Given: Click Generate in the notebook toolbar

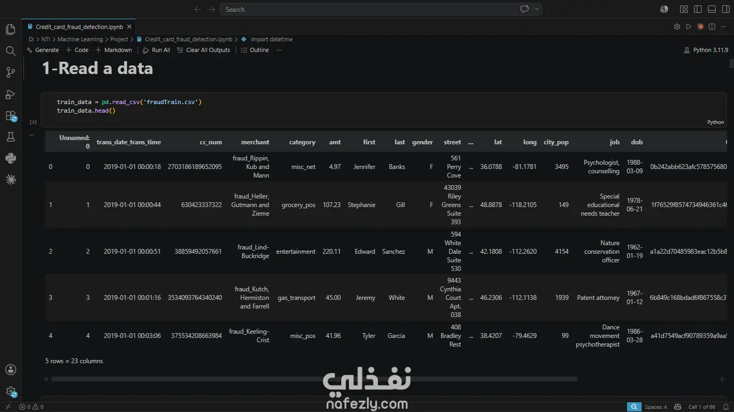Looking at the screenshot, I should (42, 50).
